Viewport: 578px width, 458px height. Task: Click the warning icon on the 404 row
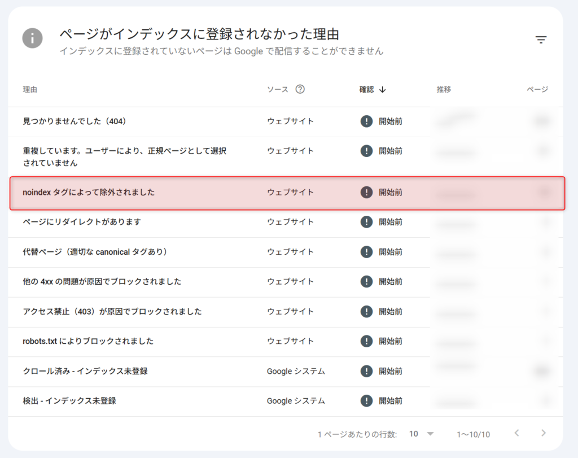(x=366, y=121)
